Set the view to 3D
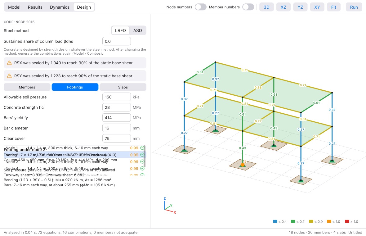366x236 pixels. (266, 7)
